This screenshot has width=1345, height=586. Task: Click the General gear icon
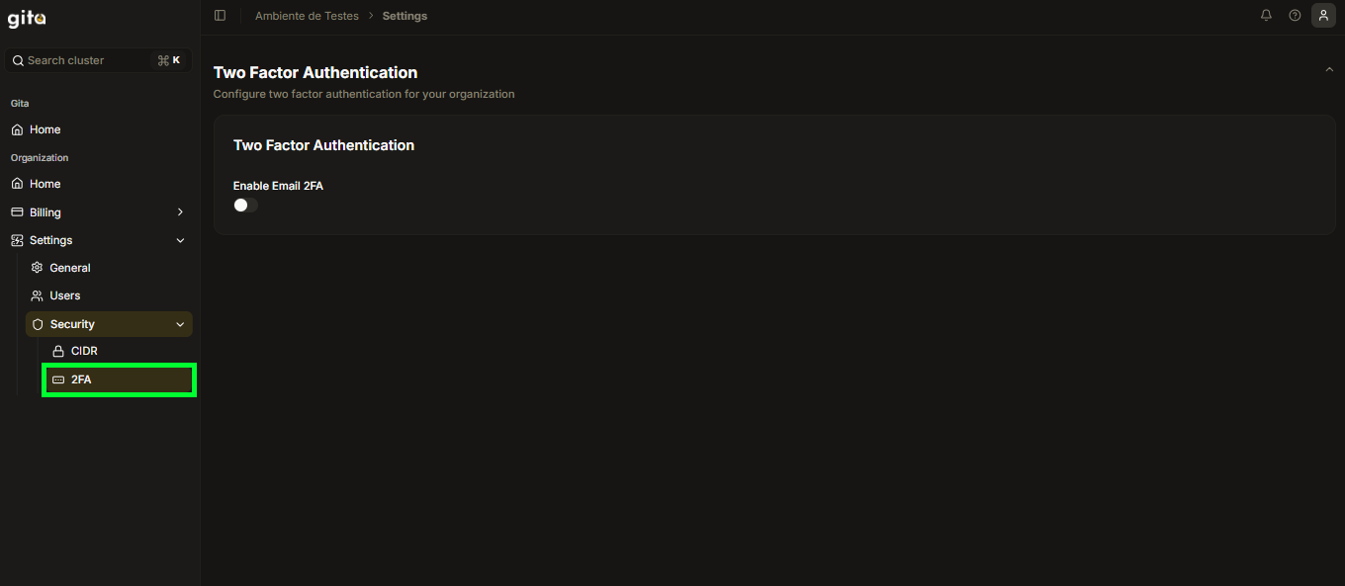tap(38, 268)
